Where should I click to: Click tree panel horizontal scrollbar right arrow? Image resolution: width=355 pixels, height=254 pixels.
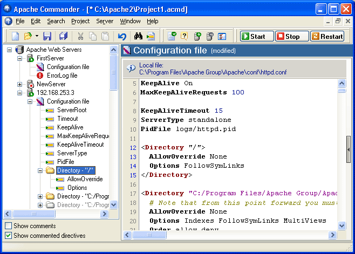104,214
